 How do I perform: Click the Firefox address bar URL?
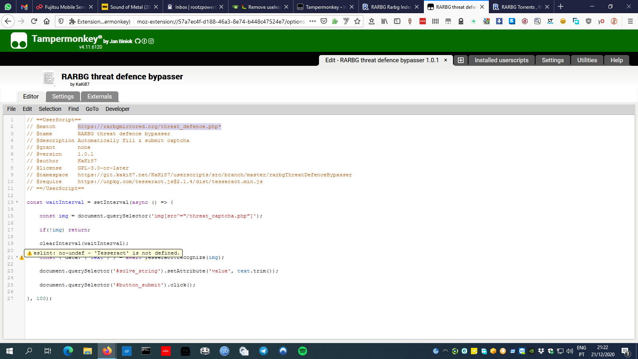pyautogui.click(x=221, y=22)
